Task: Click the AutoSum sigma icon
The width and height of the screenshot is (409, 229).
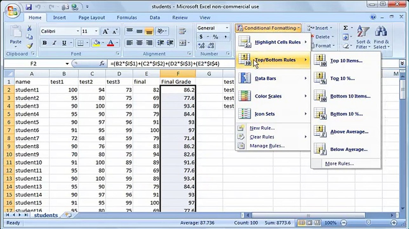Action: [345, 28]
